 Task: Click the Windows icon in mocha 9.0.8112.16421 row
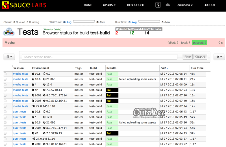coord(33,101)
